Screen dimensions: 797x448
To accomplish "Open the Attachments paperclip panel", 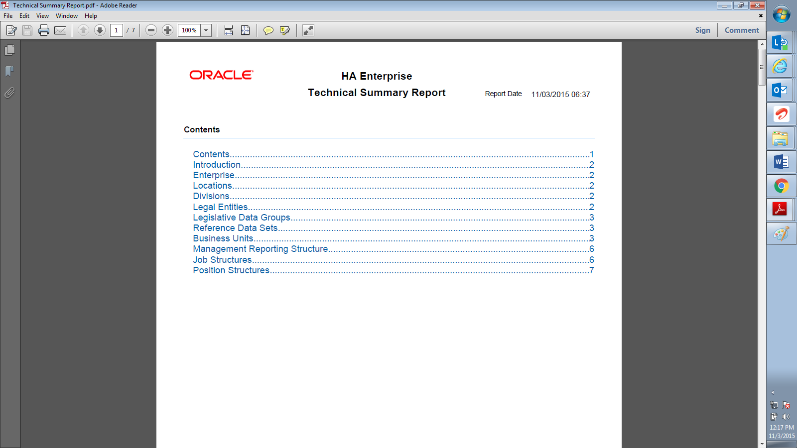I will click(x=9, y=93).
